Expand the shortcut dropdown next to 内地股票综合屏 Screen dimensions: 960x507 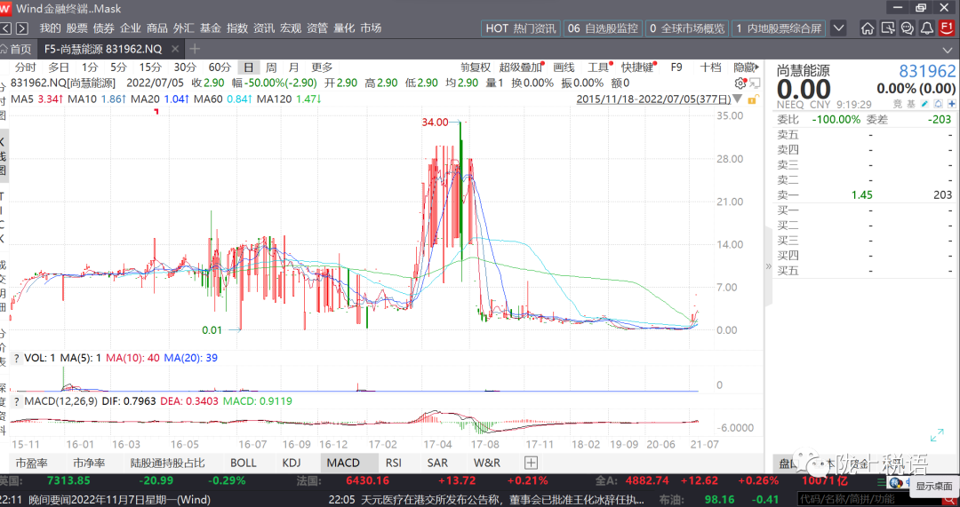pos(839,28)
